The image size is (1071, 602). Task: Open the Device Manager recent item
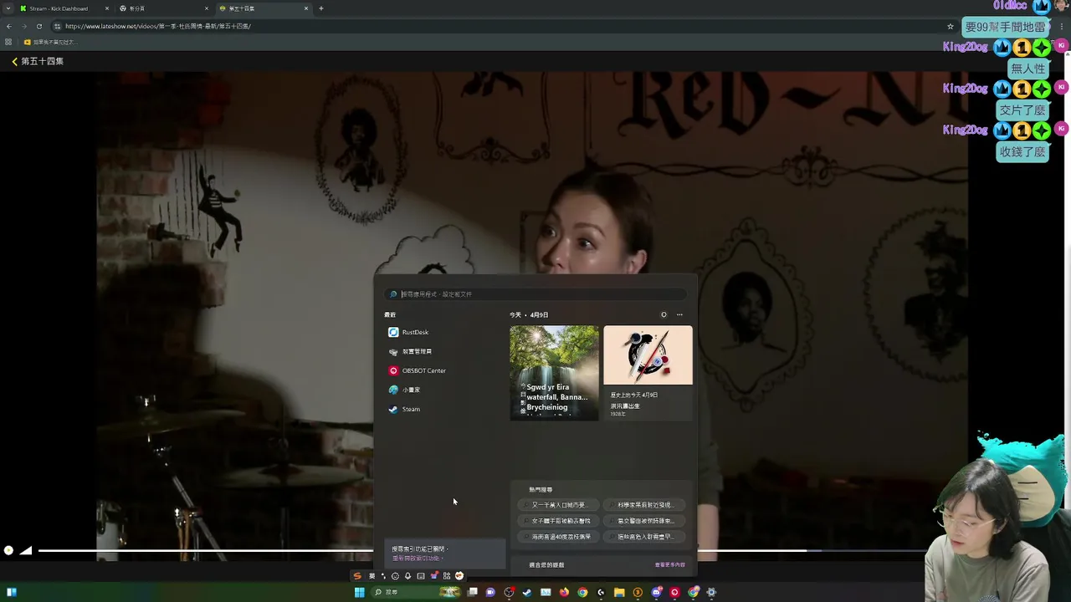click(x=443, y=351)
